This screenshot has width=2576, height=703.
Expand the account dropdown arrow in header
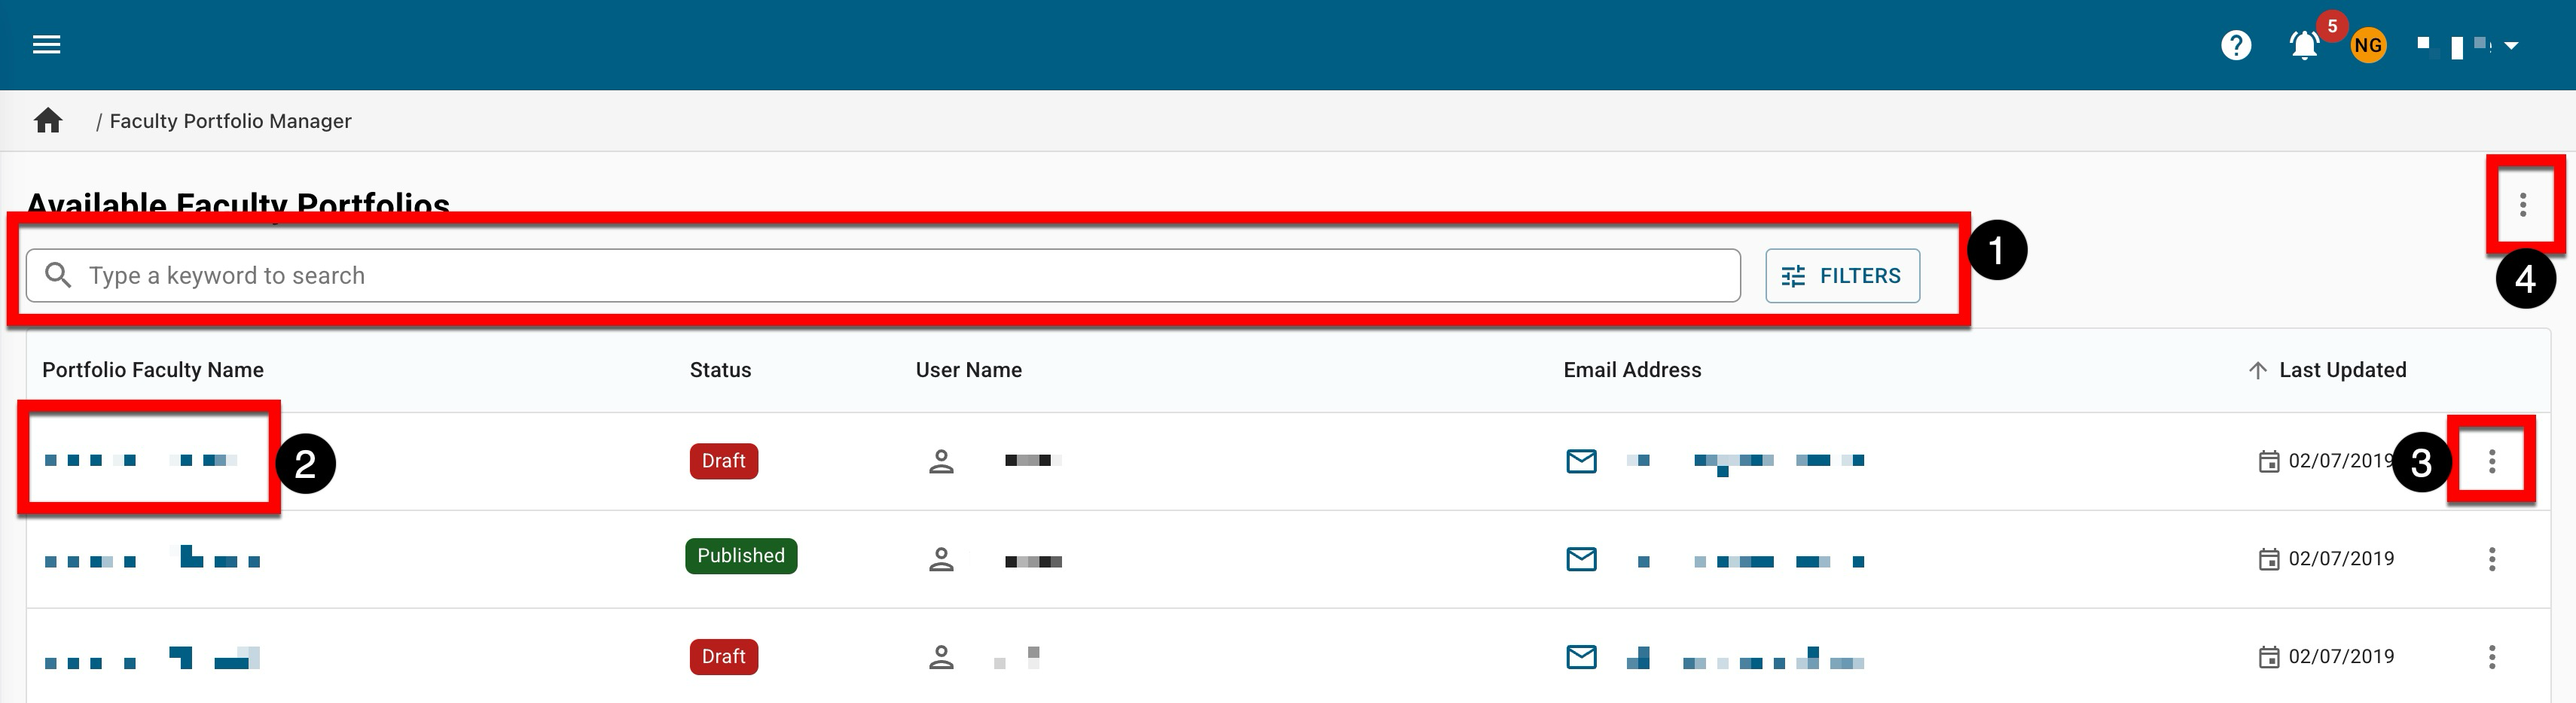click(2511, 46)
